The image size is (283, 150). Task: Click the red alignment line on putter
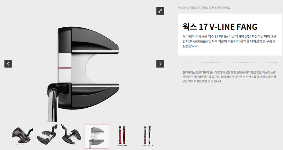(65, 68)
